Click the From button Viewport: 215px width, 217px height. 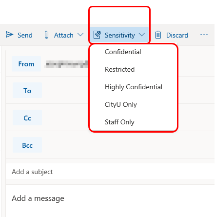26,64
